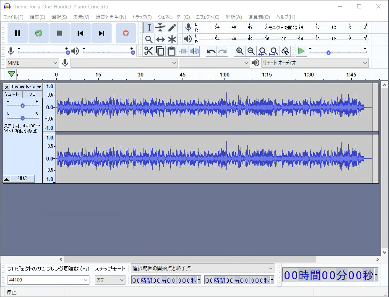Click the Paste clipboard icon

pos(171,51)
